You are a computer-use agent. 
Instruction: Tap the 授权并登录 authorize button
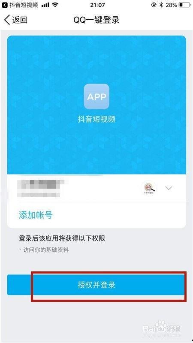[x=96, y=285]
